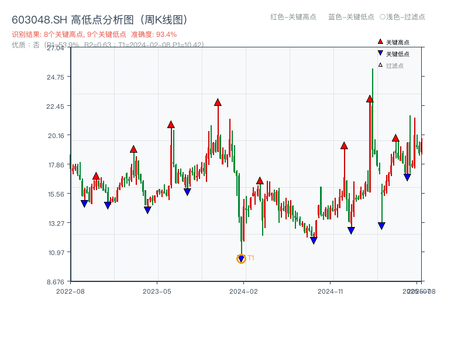Select the blue 关键低点 triangle legend icon
Viewport: 468px width, 351px height.
tap(380, 53)
